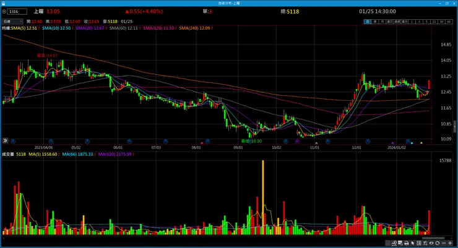The width and height of the screenshot is (458, 248).
Task: Select the 日 daily period button
Action: click(x=368, y=22)
